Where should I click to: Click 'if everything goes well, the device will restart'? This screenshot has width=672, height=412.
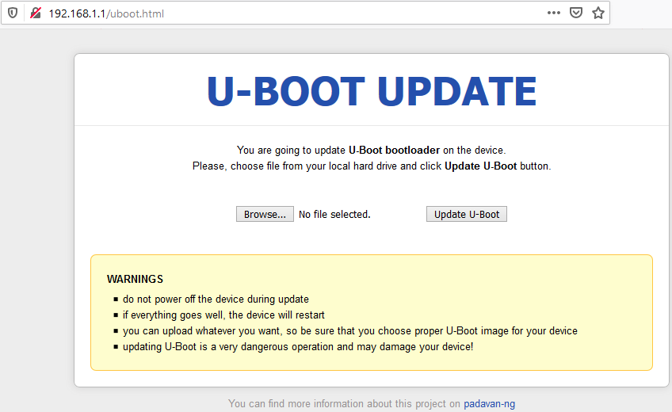click(223, 315)
